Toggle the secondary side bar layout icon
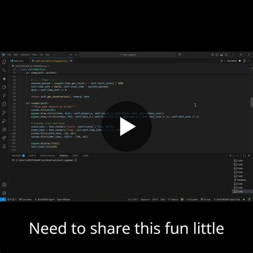This screenshot has height=253, width=253. click(x=226, y=54)
